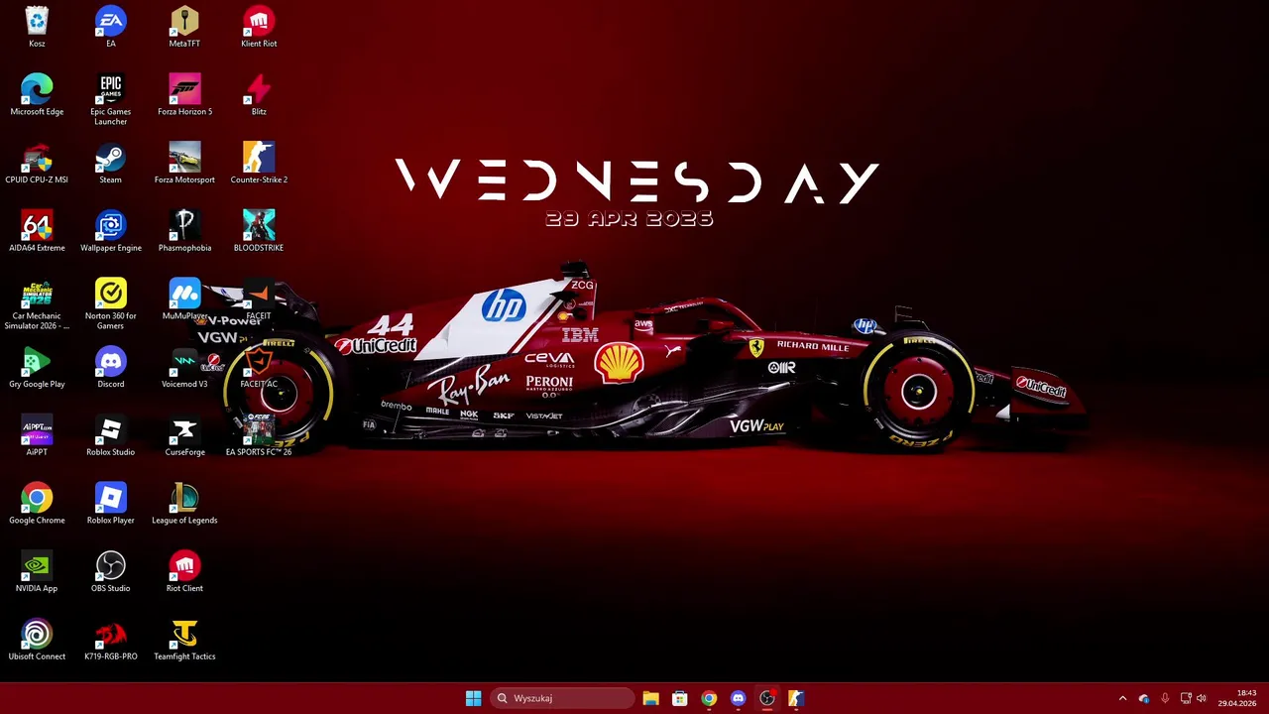Select the Phasmophobia desktop icon
The height and width of the screenshot is (714, 1269).
click(x=184, y=231)
